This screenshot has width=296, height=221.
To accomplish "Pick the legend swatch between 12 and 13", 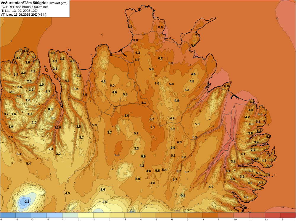I will pyautogui.click(x=272, y=215).
